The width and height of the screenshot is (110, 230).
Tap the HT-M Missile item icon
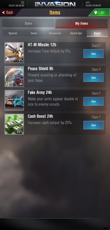tap(14, 53)
